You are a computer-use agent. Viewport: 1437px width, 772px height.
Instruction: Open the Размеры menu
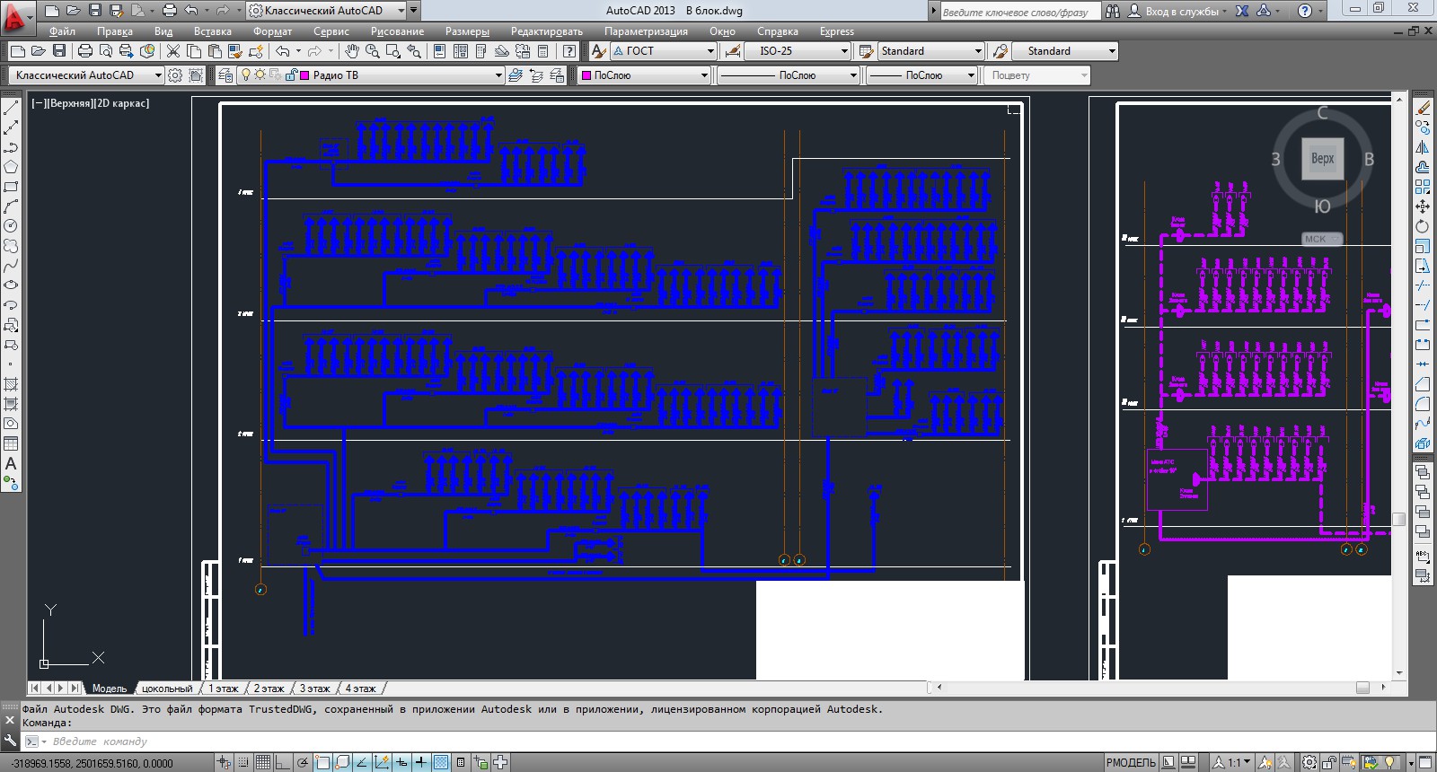(x=467, y=31)
